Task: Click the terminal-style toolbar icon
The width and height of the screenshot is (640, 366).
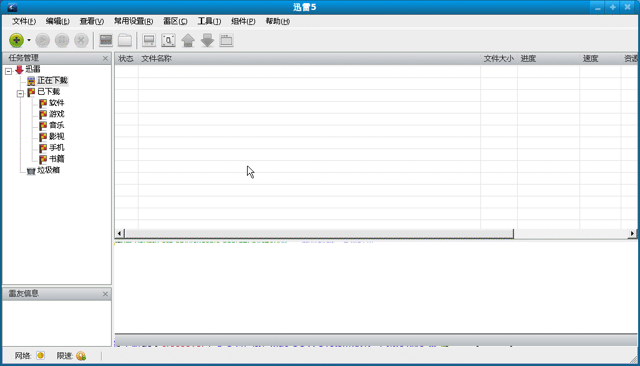Action: pos(105,41)
